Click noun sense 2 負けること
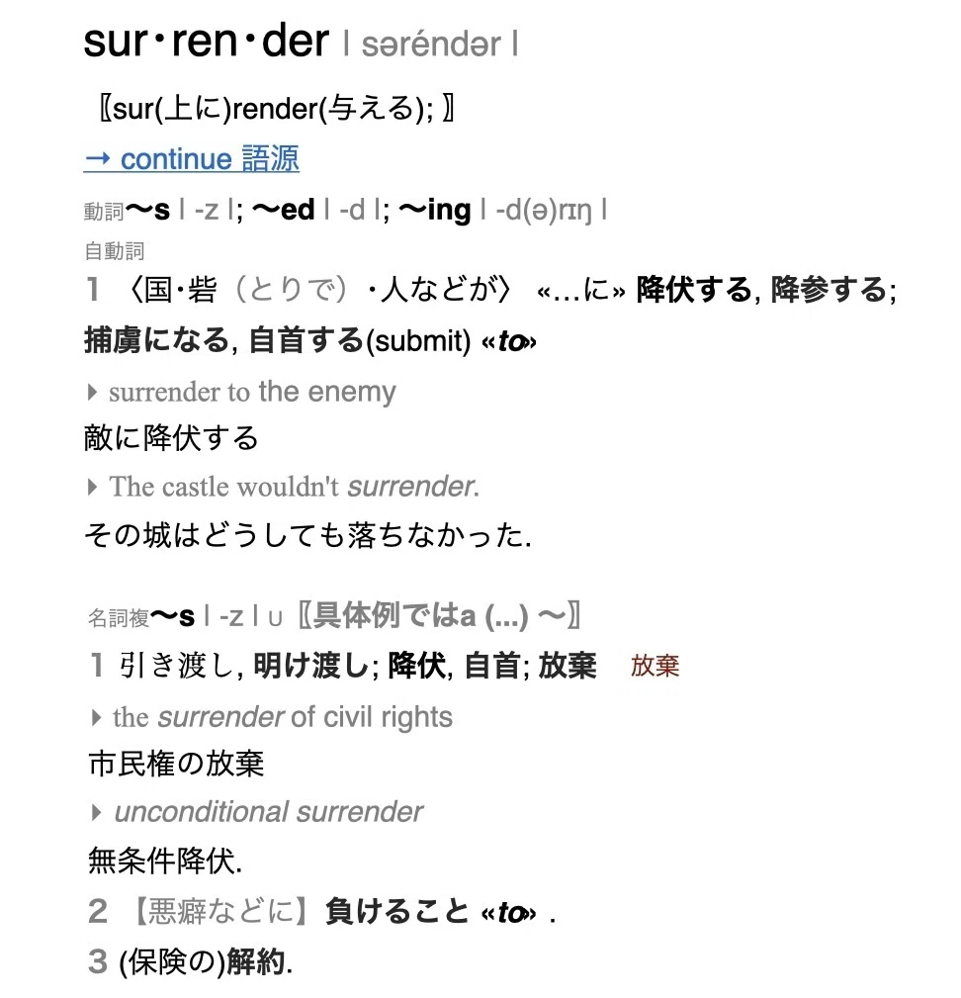The height and width of the screenshot is (998, 961). 396,910
